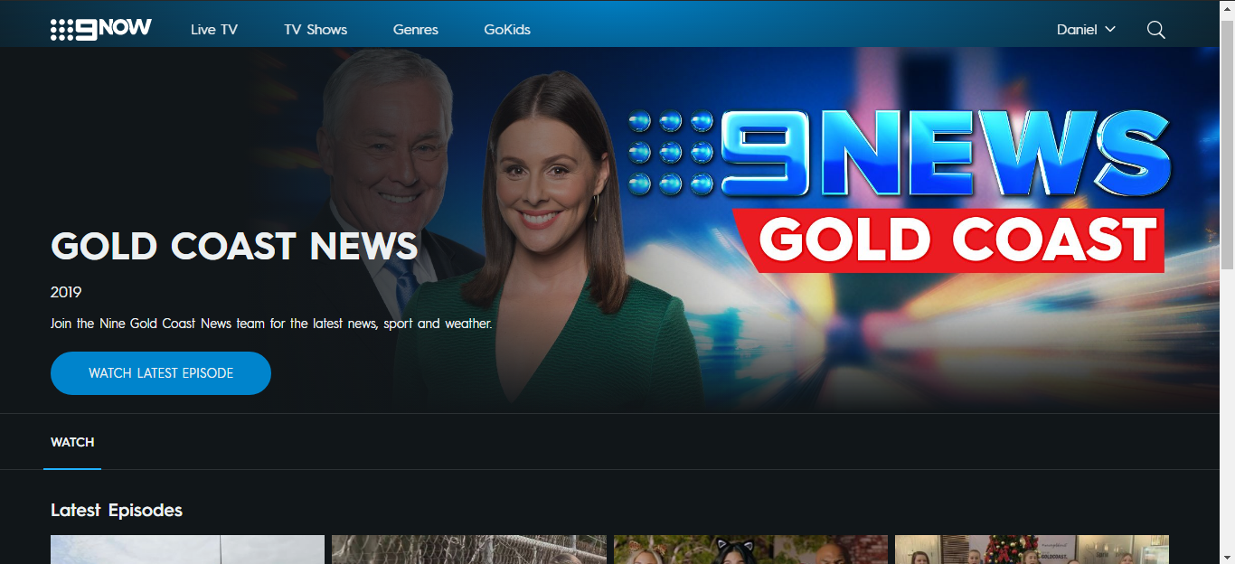Click the 9Now logo
This screenshot has height=564, width=1235.
point(100,29)
